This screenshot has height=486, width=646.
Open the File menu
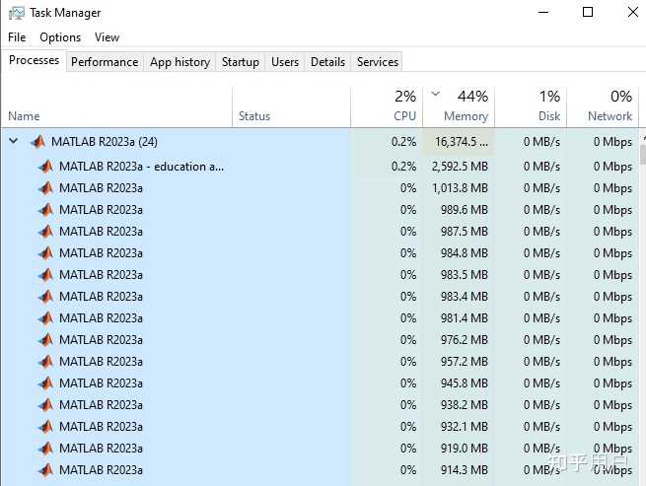(17, 37)
